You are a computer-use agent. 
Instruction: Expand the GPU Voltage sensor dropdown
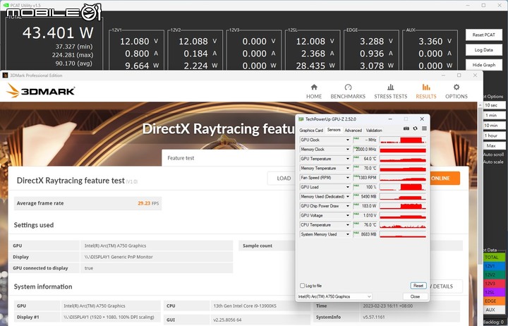click(x=348, y=215)
